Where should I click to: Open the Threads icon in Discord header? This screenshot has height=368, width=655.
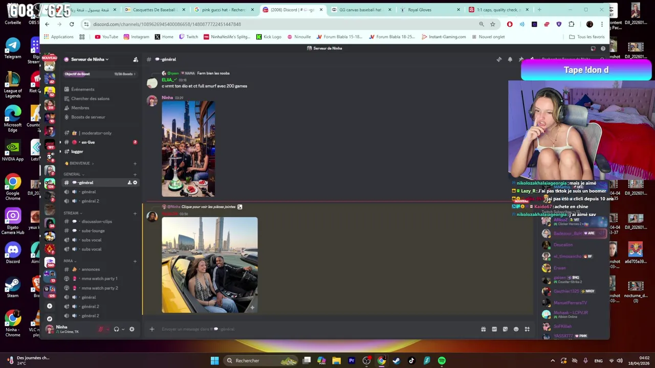[499, 59]
